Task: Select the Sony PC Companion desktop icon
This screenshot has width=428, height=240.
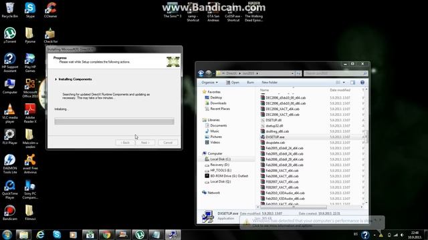Action: point(30,189)
